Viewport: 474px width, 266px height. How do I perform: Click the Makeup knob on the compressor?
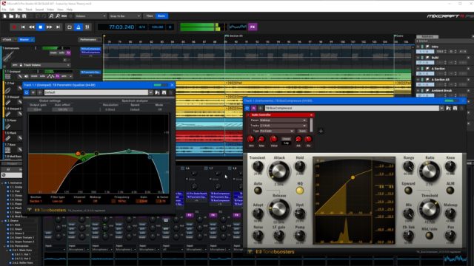click(450, 214)
